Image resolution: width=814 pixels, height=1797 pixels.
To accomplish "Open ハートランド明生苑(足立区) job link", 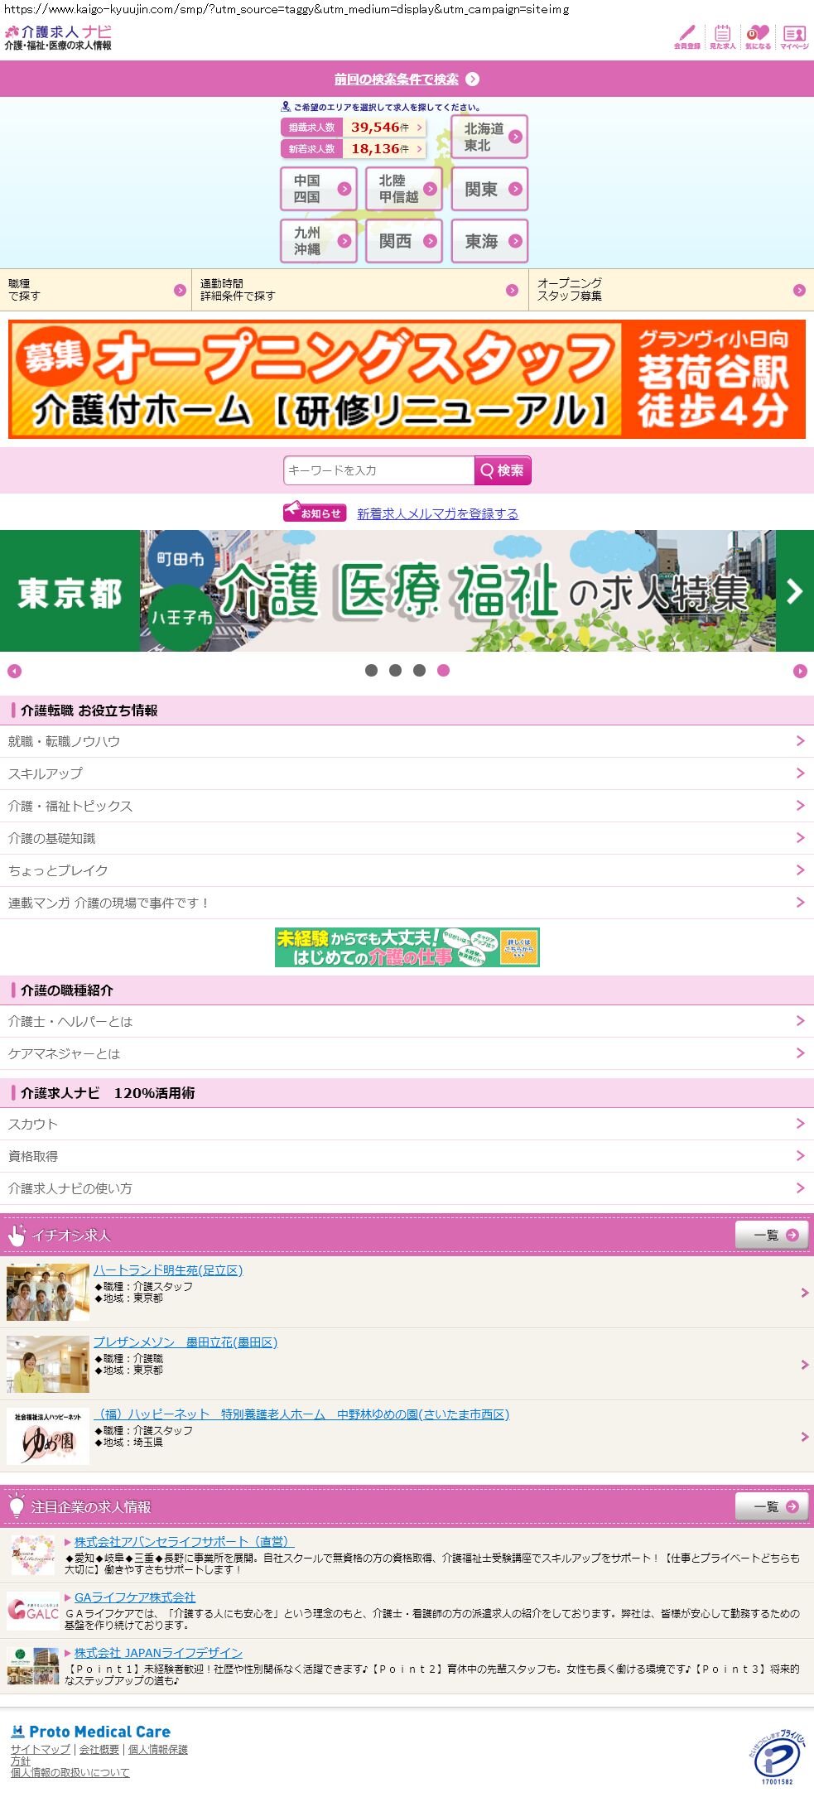I will pos(168,1270).
